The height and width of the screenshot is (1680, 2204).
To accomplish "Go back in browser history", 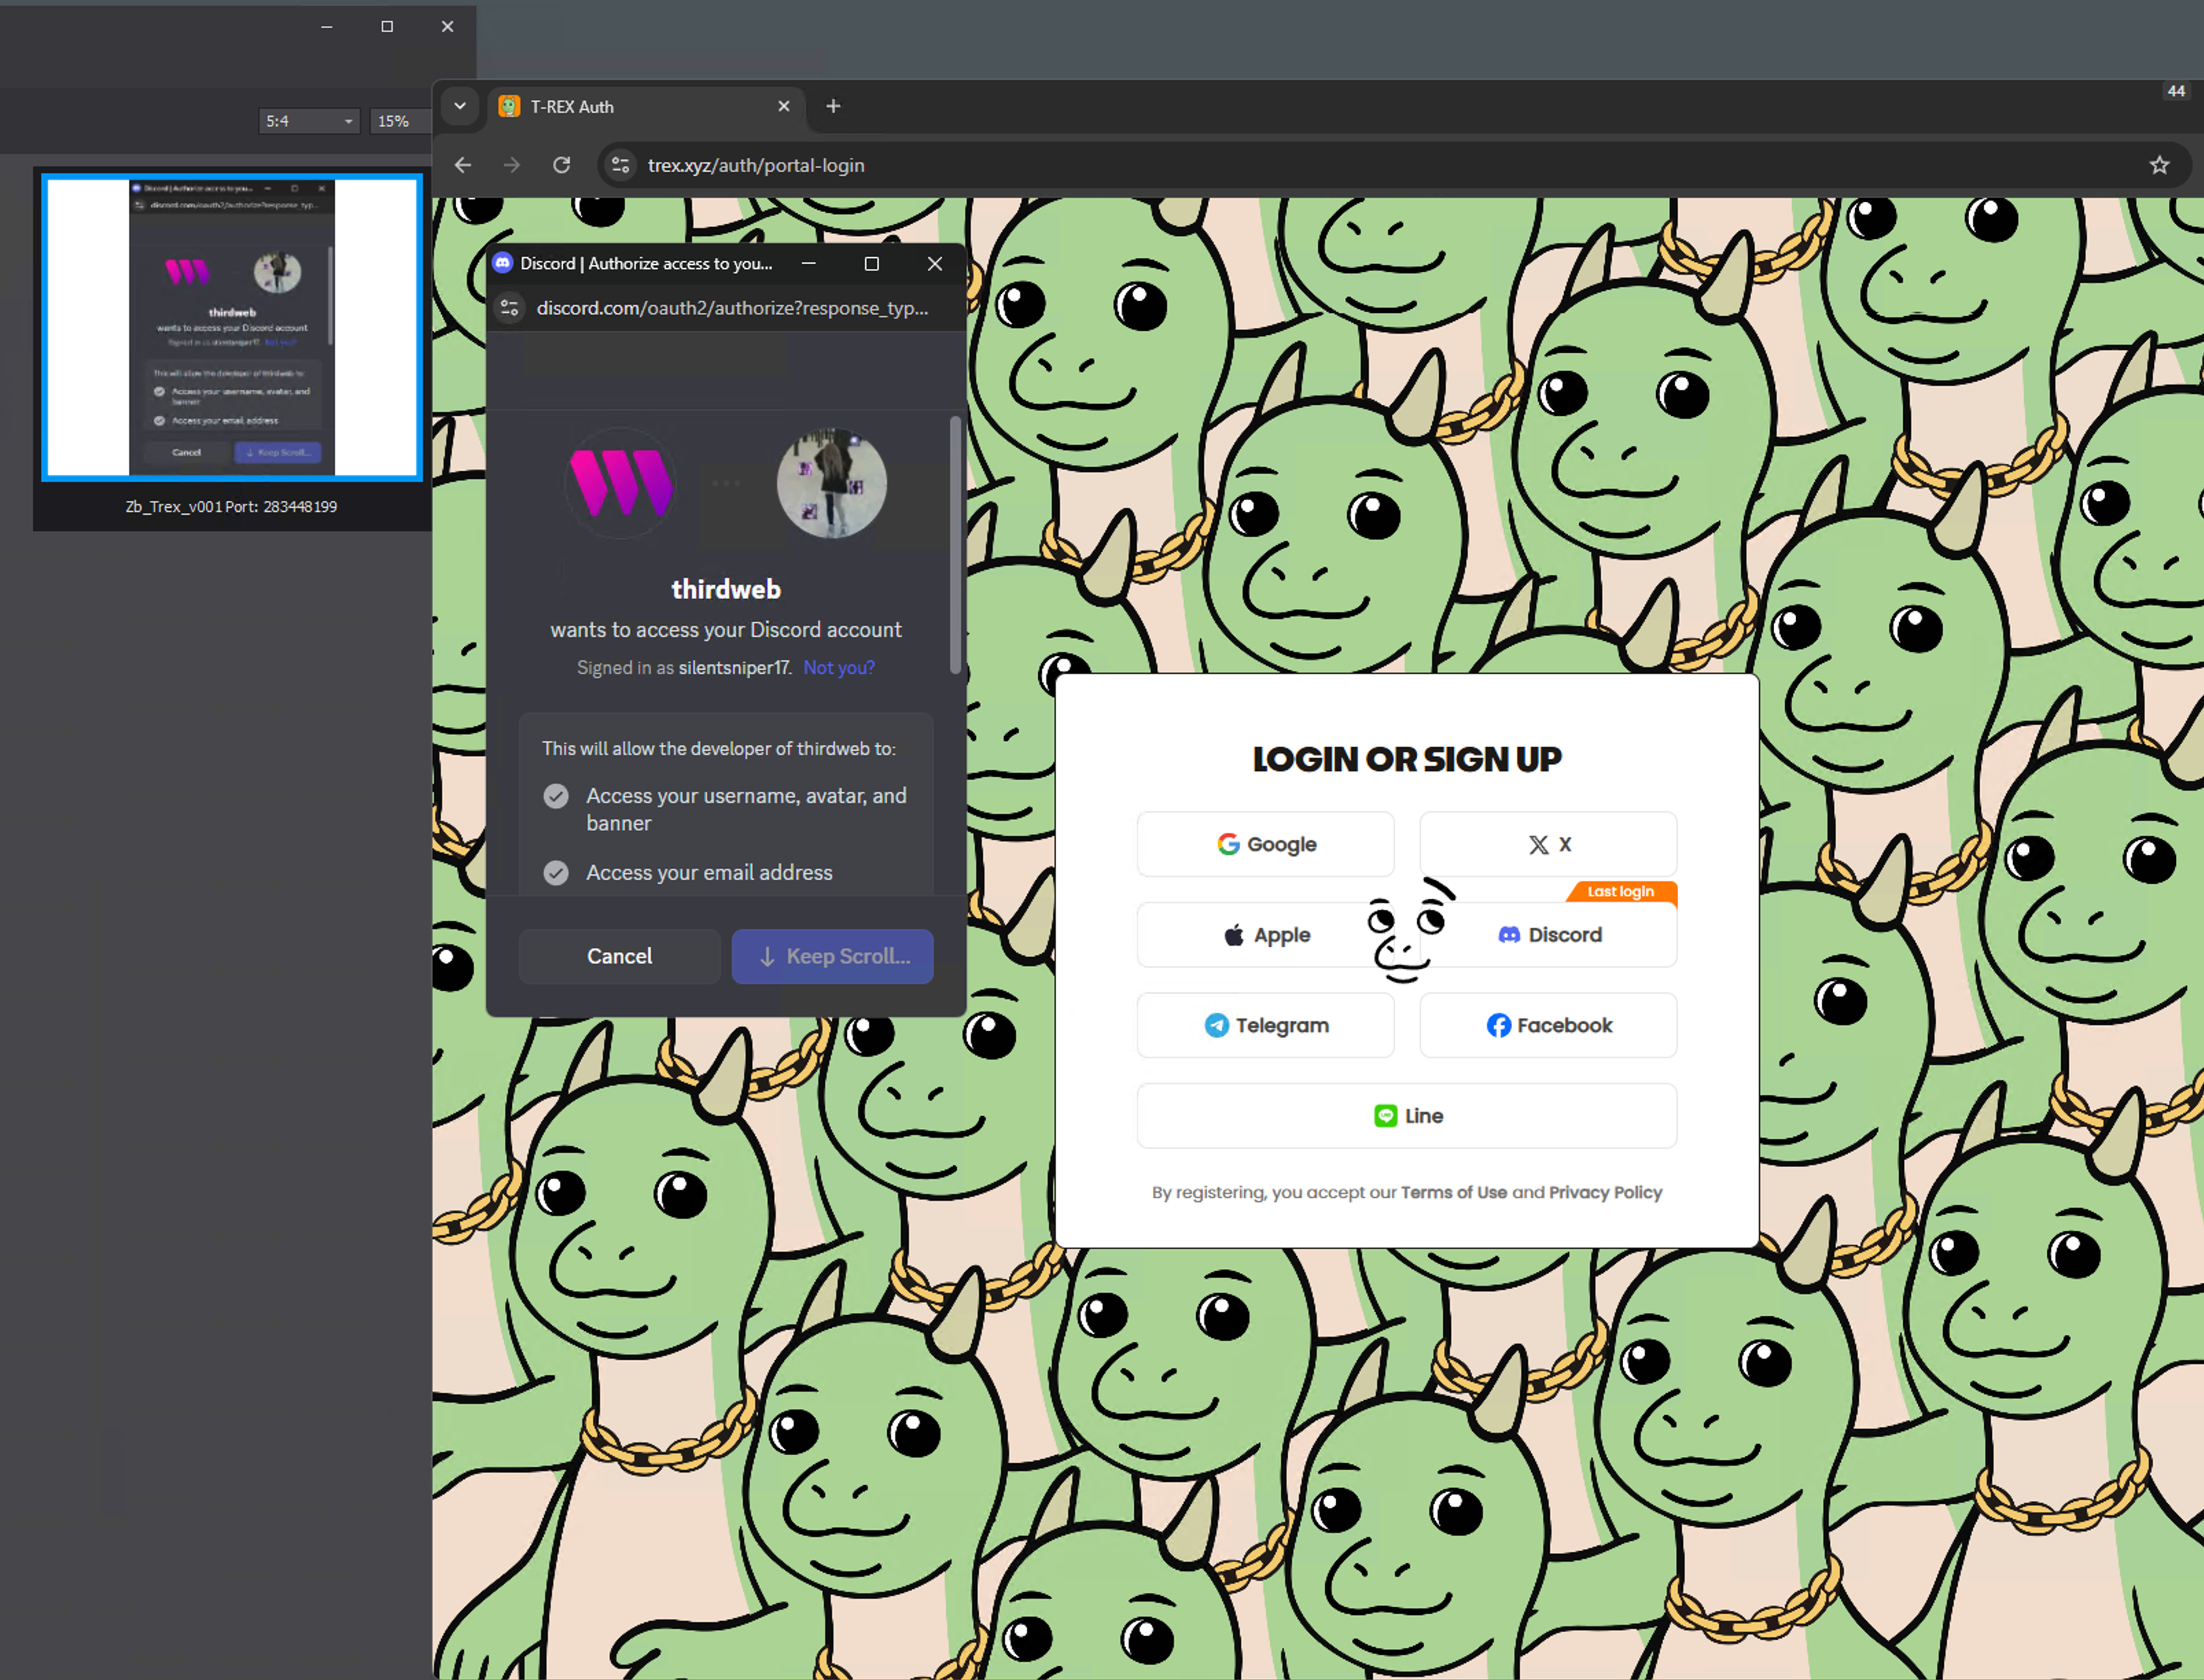I will tap(463, 165).
